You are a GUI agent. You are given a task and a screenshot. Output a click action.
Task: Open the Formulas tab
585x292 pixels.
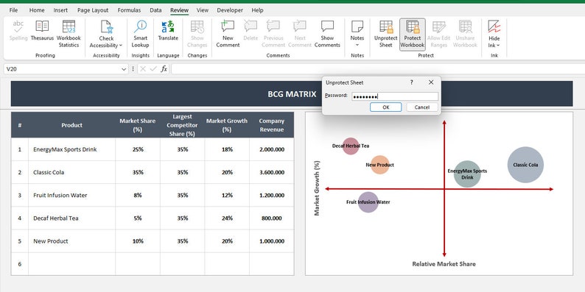pos(129,10)
